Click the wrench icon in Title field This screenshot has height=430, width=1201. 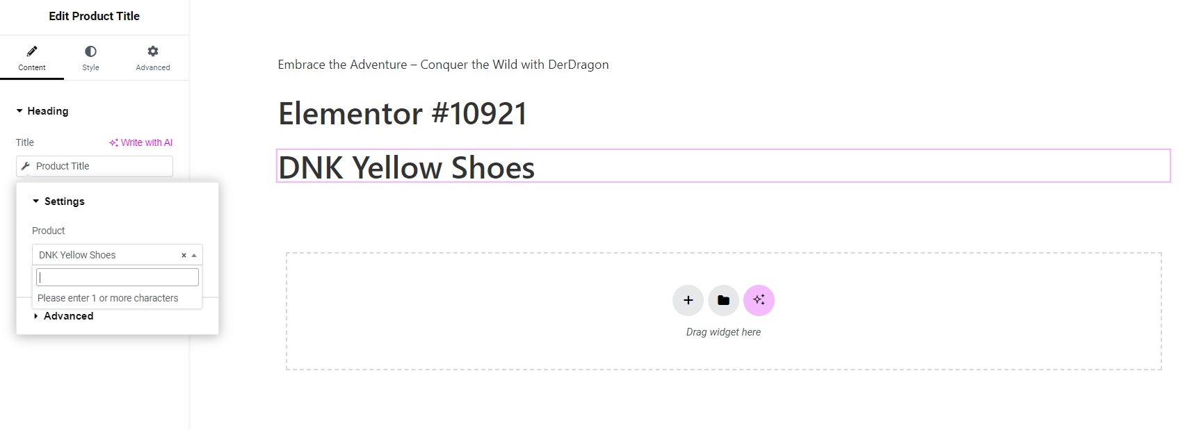pyautogui.click(x=26, y=166)
